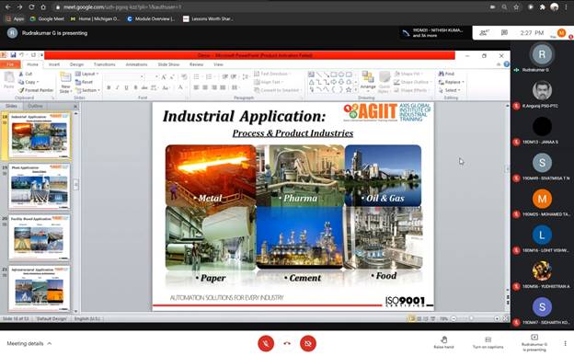
Task: Toggle text Shadow formatting
Action: [136, 87]
